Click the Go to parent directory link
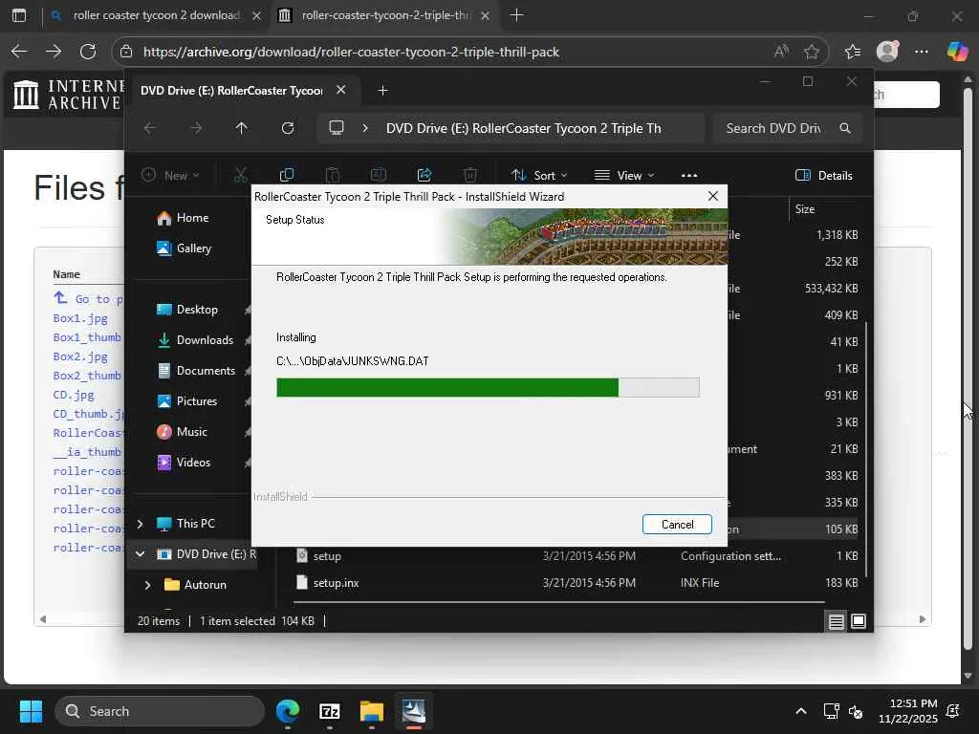This screenshot has height=734, width=979. (89, 299)
